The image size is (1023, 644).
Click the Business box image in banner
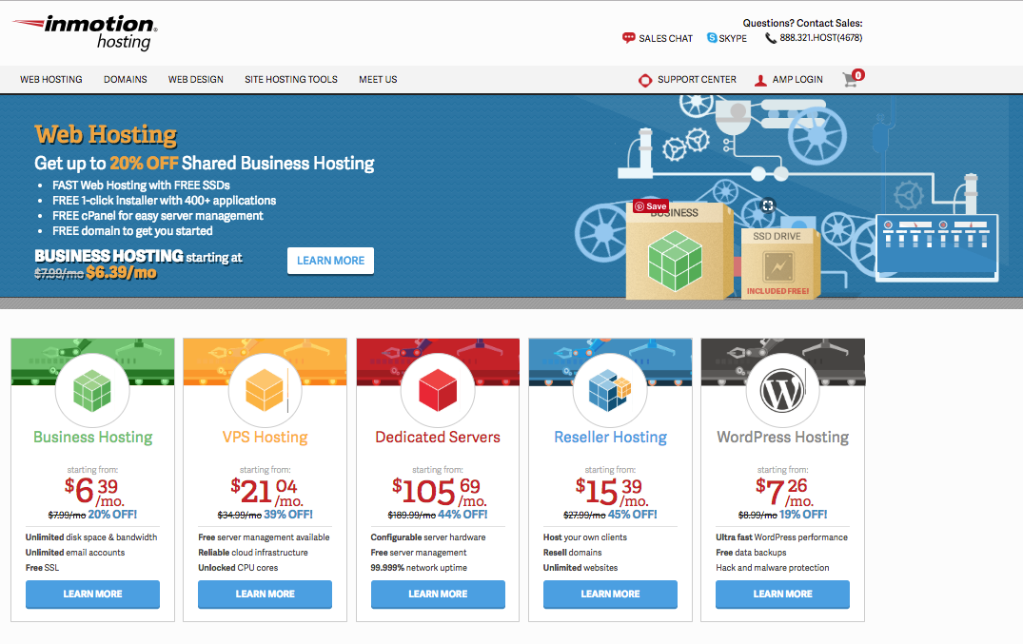pyautogui.click(x=678, y=253)
